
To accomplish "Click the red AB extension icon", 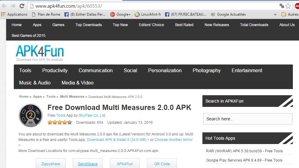I will 297,6.
